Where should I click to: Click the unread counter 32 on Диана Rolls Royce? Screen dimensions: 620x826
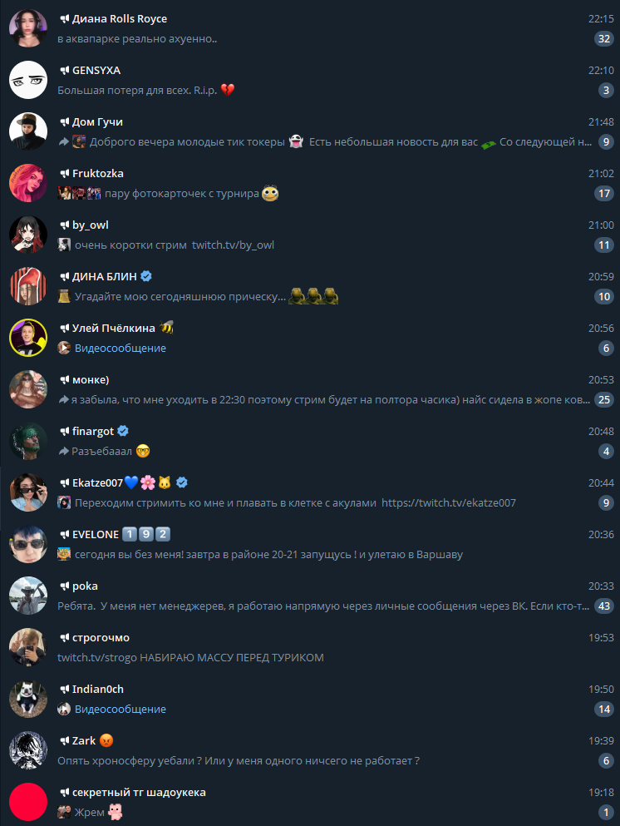(x=604, y=38)
